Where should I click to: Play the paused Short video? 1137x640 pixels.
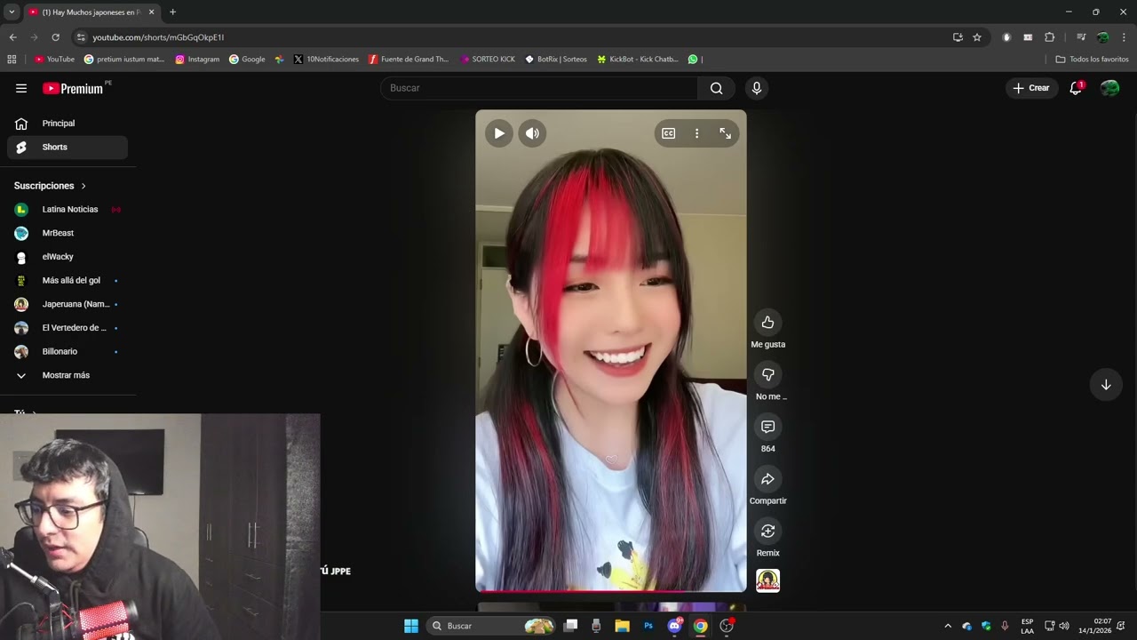(499, 133)
